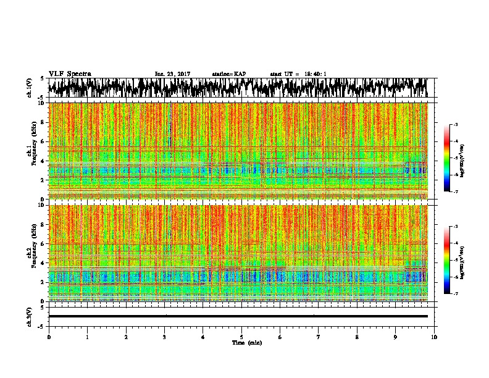Click the -7 label below ch.2 color bar
This screenshot has height=378, width=489.
click(x=456, y=293)
